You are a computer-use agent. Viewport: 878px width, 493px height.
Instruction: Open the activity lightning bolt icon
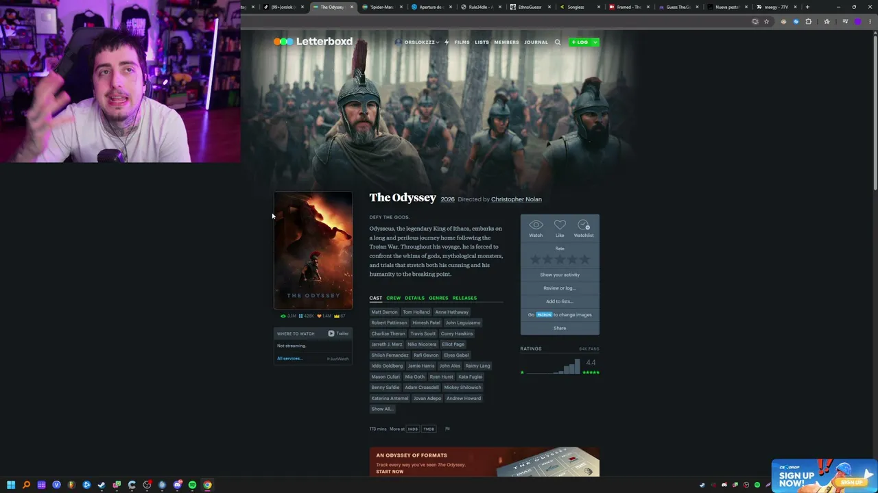[447, 42]
